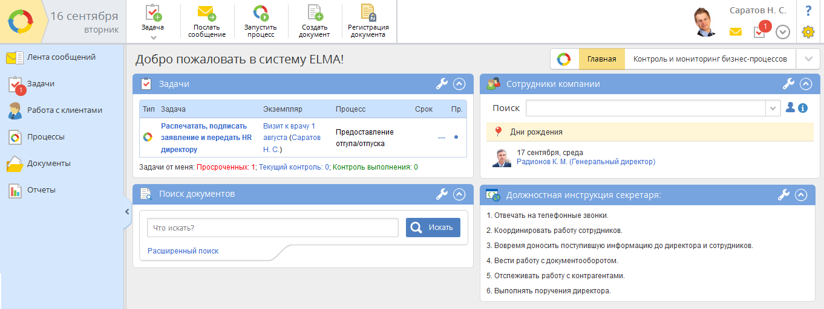Switch to Контроль и мониторинг бизнес-процессов tab
Screen dimensions: 824x309
coord(710,59)
